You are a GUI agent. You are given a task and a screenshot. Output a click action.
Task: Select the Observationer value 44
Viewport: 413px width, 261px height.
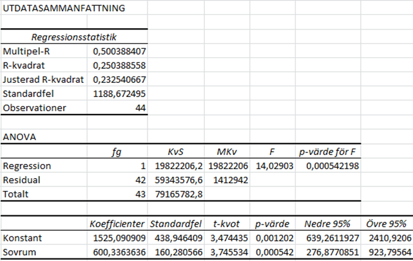click(x=139, y=108)
